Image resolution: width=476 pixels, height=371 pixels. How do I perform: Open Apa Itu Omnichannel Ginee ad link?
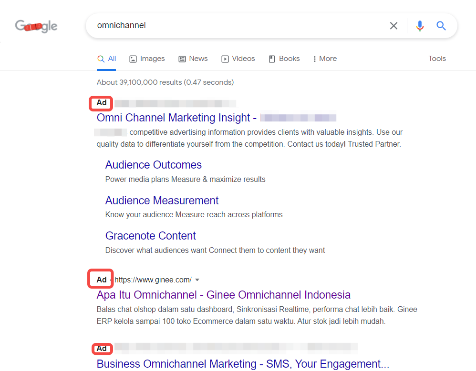(223, 295)
